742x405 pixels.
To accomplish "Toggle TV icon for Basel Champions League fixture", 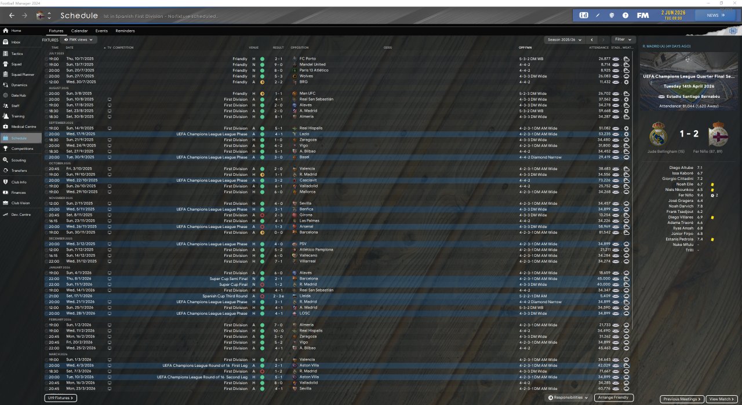I will coord(109,157).
